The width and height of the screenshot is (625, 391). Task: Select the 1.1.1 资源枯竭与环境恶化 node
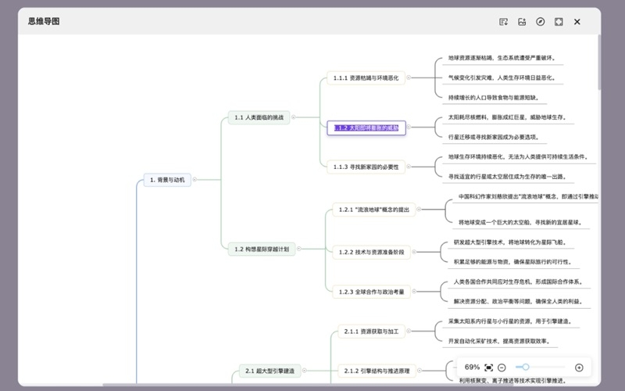(366, 77)
